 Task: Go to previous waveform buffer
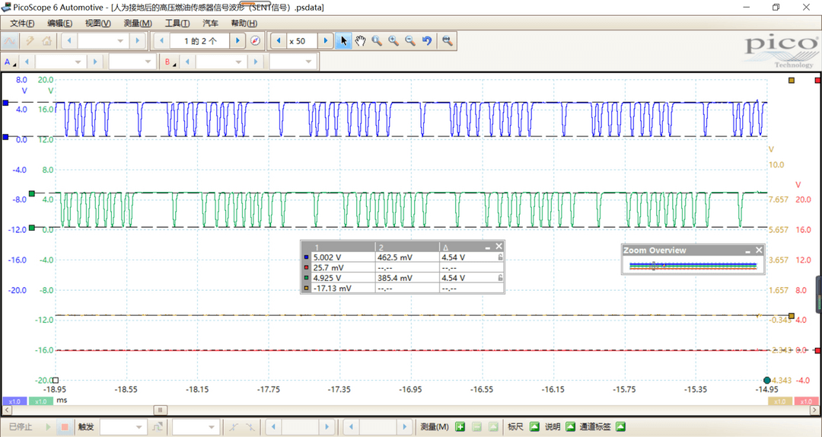click(x=162, y=41)
